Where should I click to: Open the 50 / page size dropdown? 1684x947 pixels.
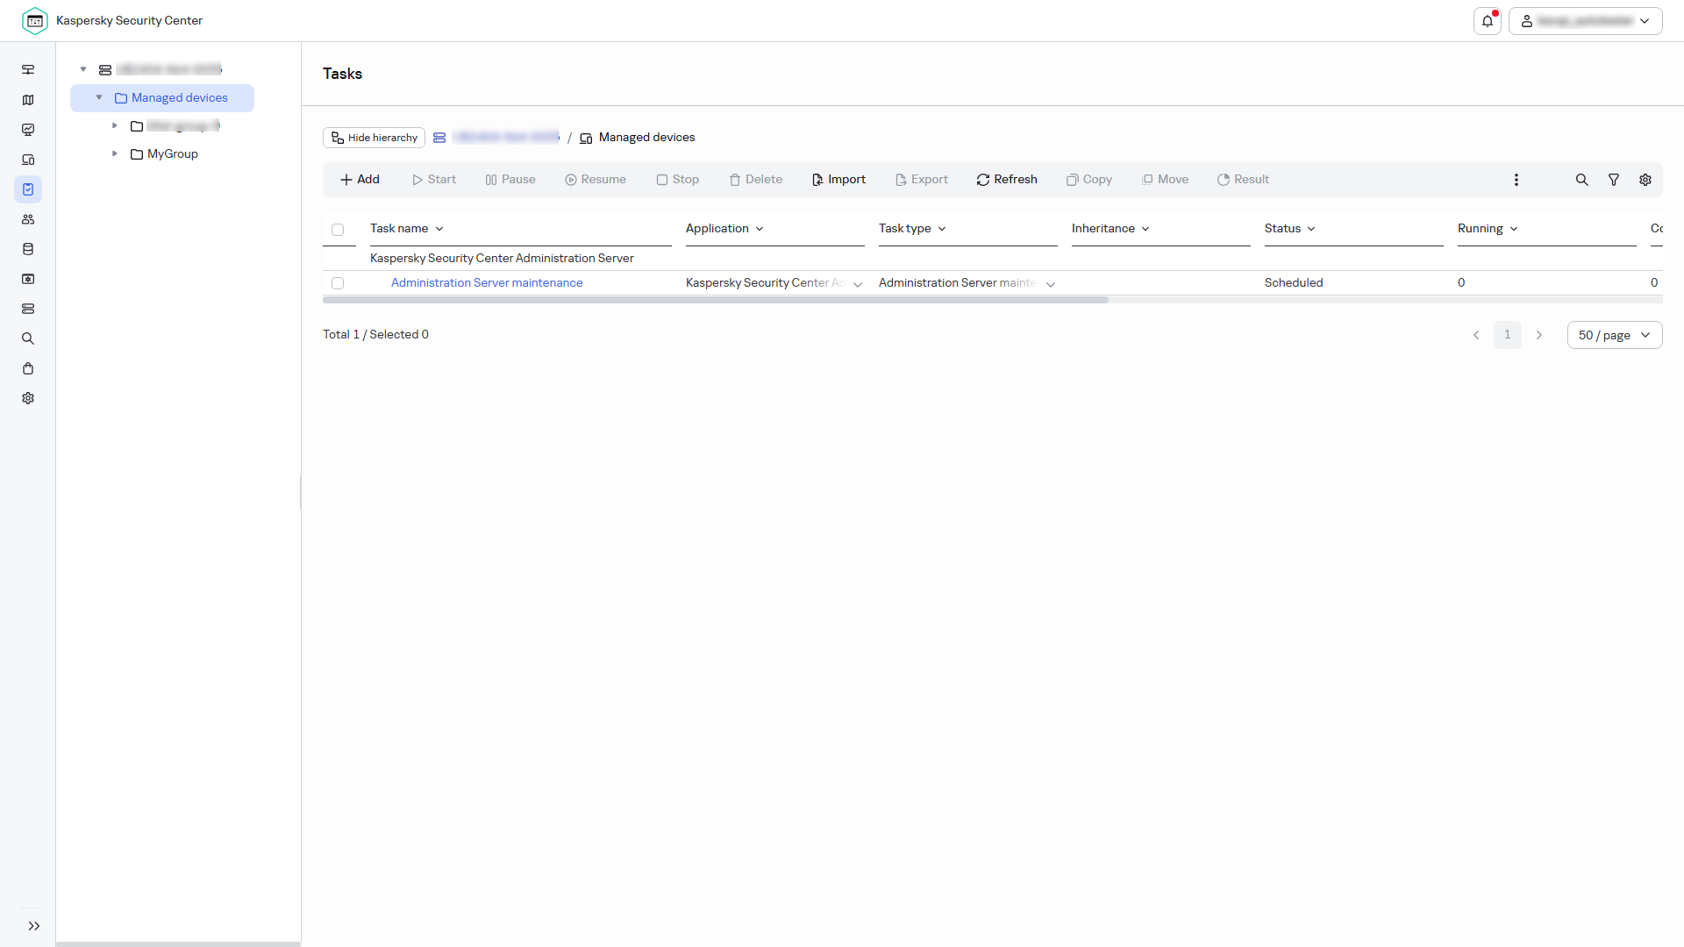pos(1615,335)
